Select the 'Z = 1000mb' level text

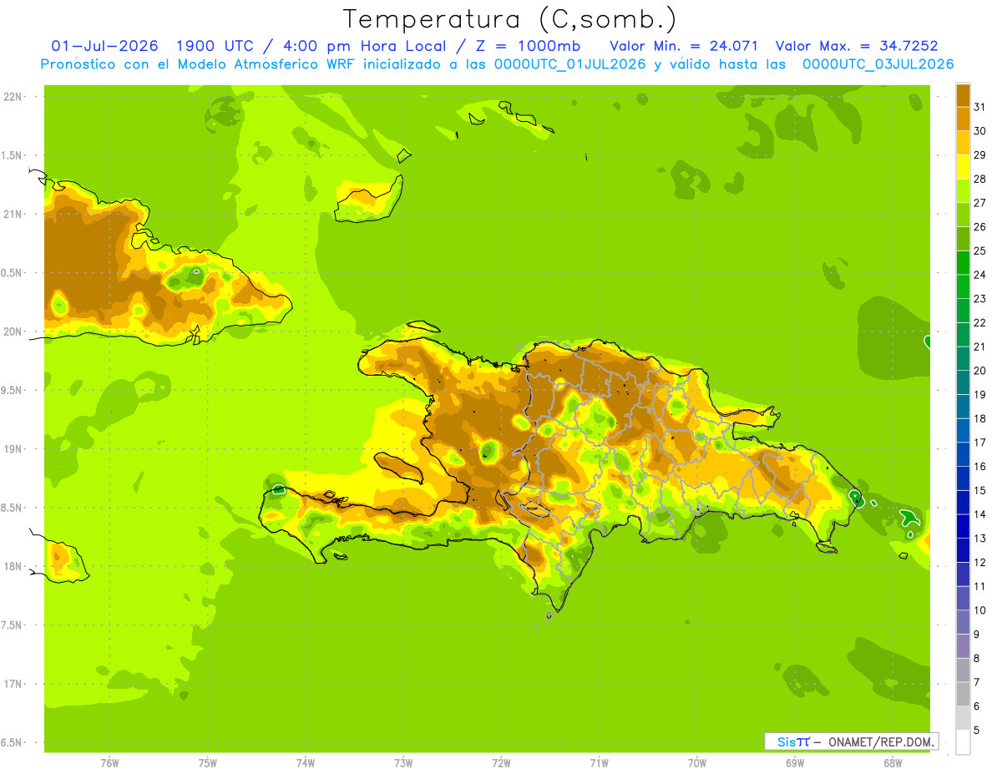[x=528, y=46]
